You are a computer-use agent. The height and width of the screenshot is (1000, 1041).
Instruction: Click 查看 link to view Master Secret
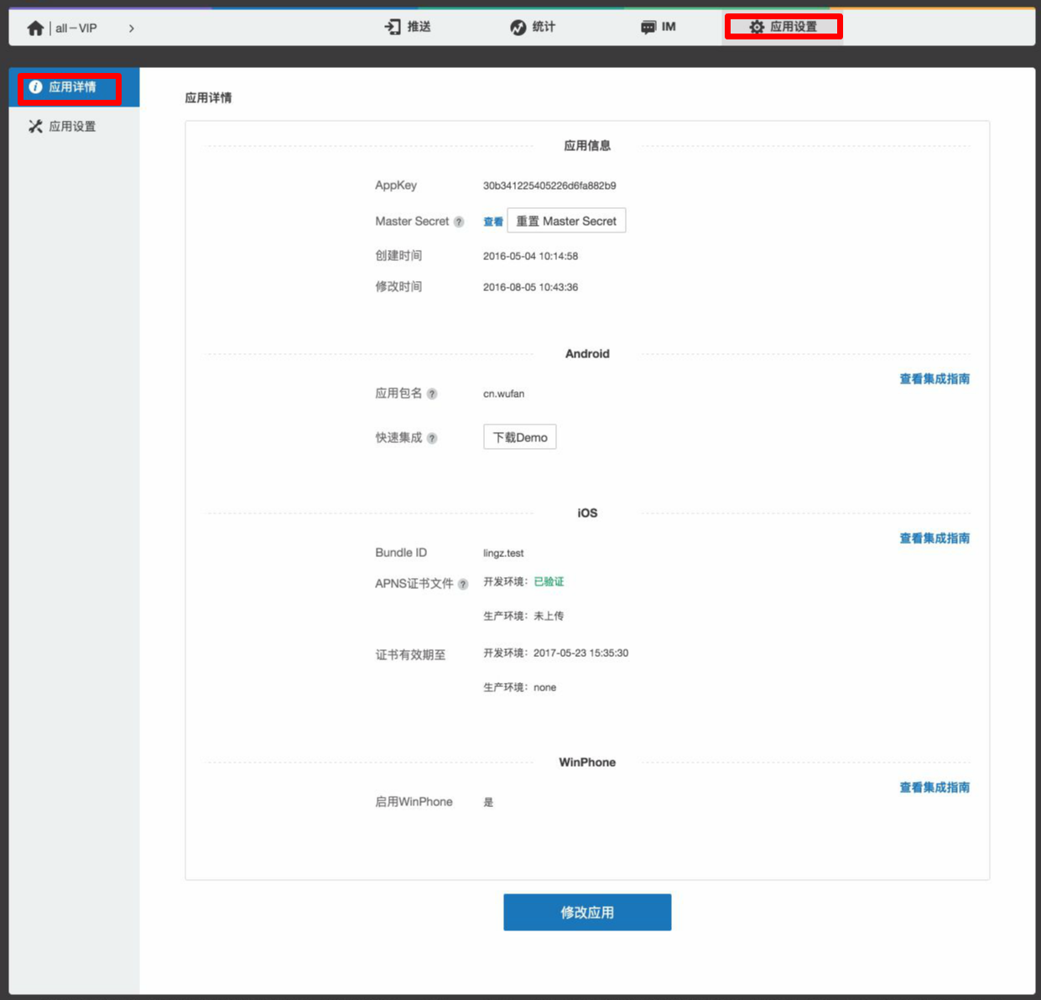(x=493, y=221)
